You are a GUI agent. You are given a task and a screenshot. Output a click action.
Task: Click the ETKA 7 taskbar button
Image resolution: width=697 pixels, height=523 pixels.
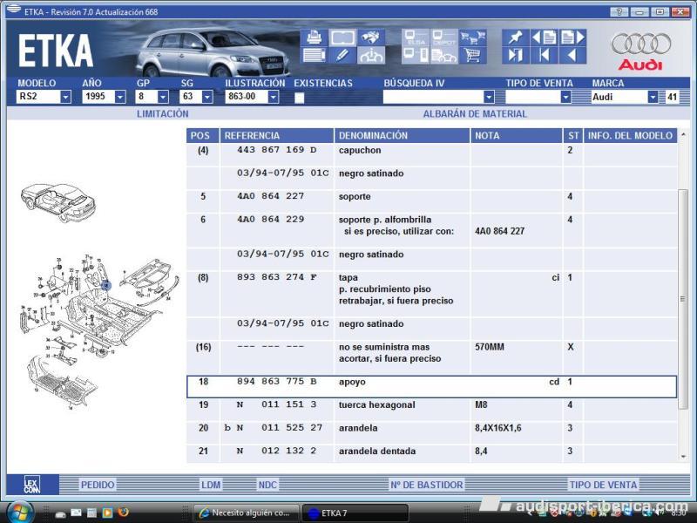click(355, 513)
